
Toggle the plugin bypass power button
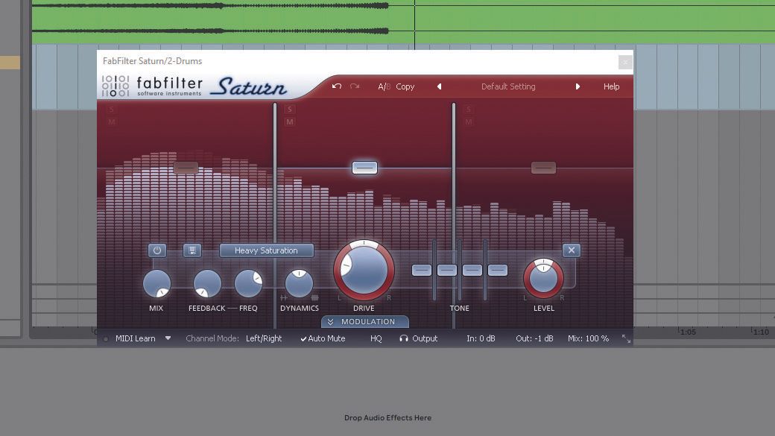(156, 250)
